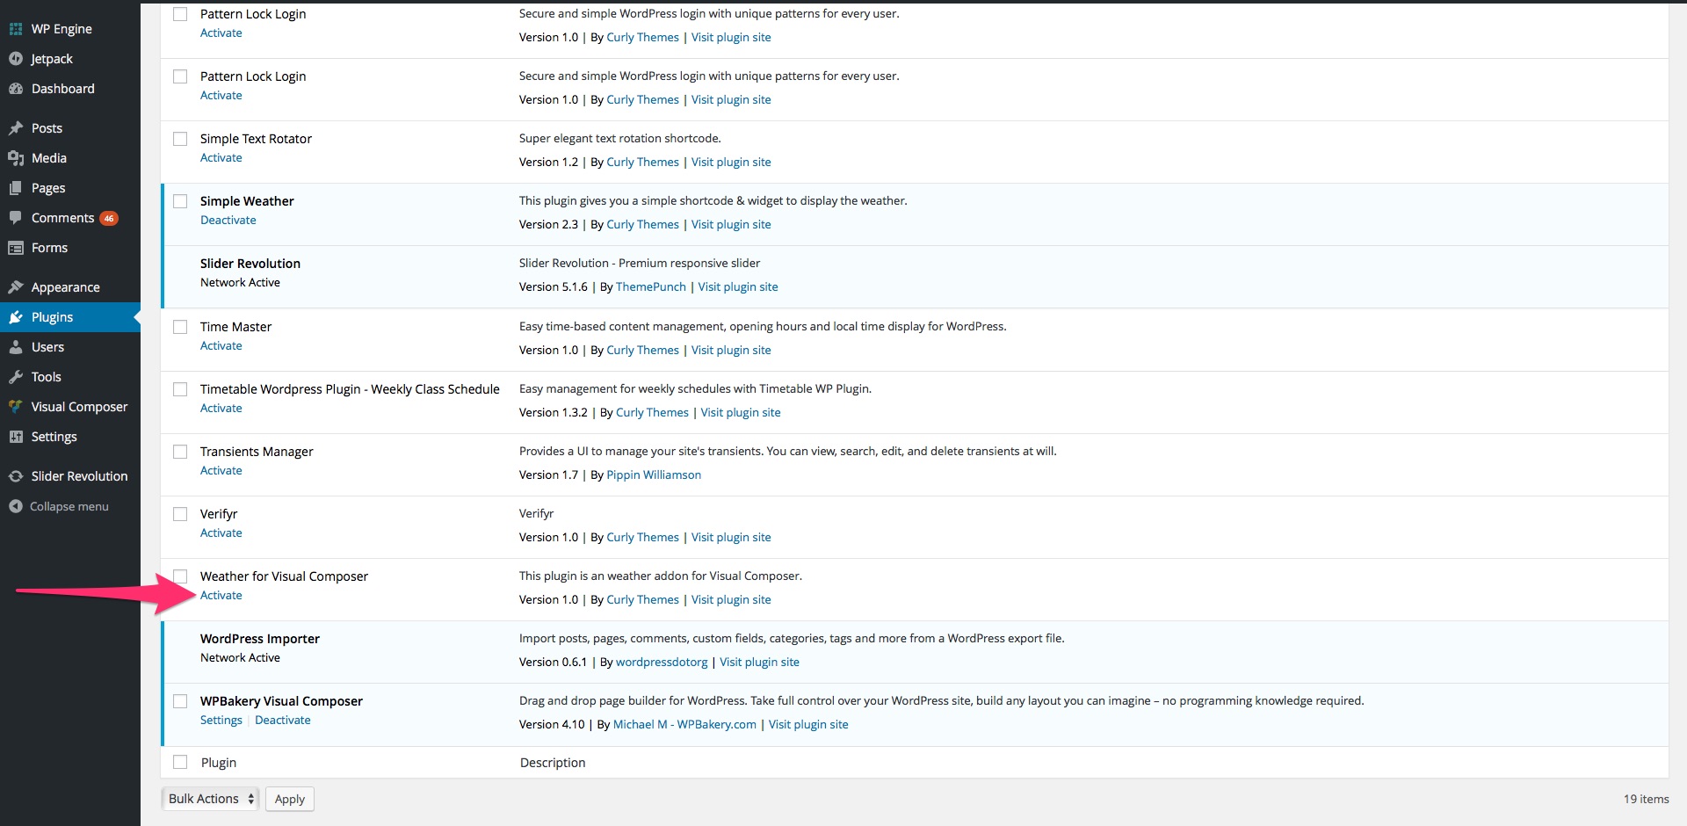Open Tools in the admin menu
Viewport: 1687px width, 826px height.
click(x=47, y=377)
